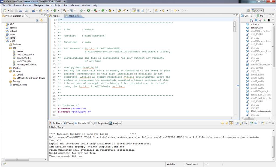The width and height of the screenshot is (276, 167).
Task: Click the New C source file icon
Action: [48, 10]
